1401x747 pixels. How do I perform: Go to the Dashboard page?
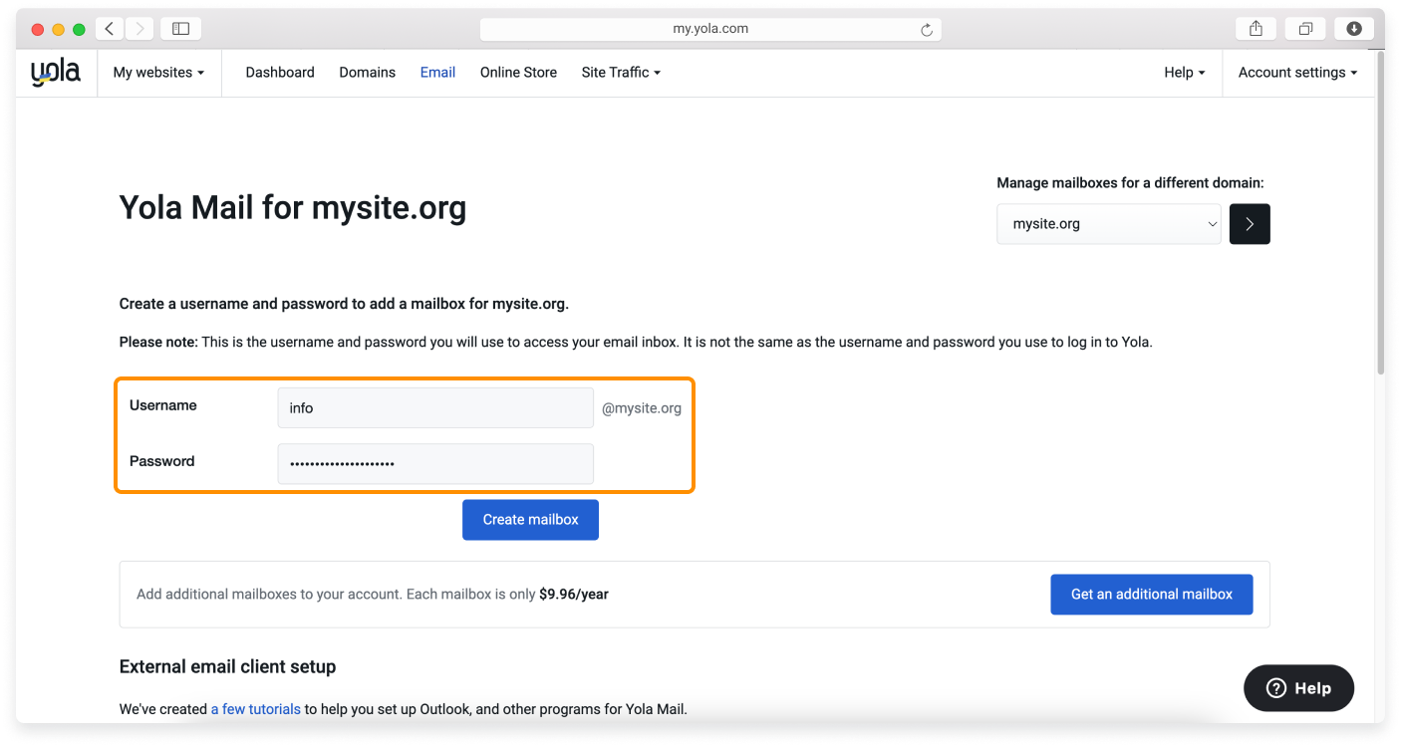280,73
